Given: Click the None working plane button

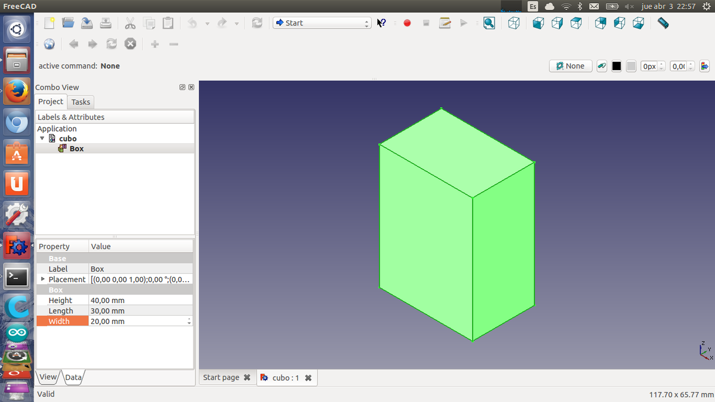Looking at the screenshot, I should pos(570,66).
